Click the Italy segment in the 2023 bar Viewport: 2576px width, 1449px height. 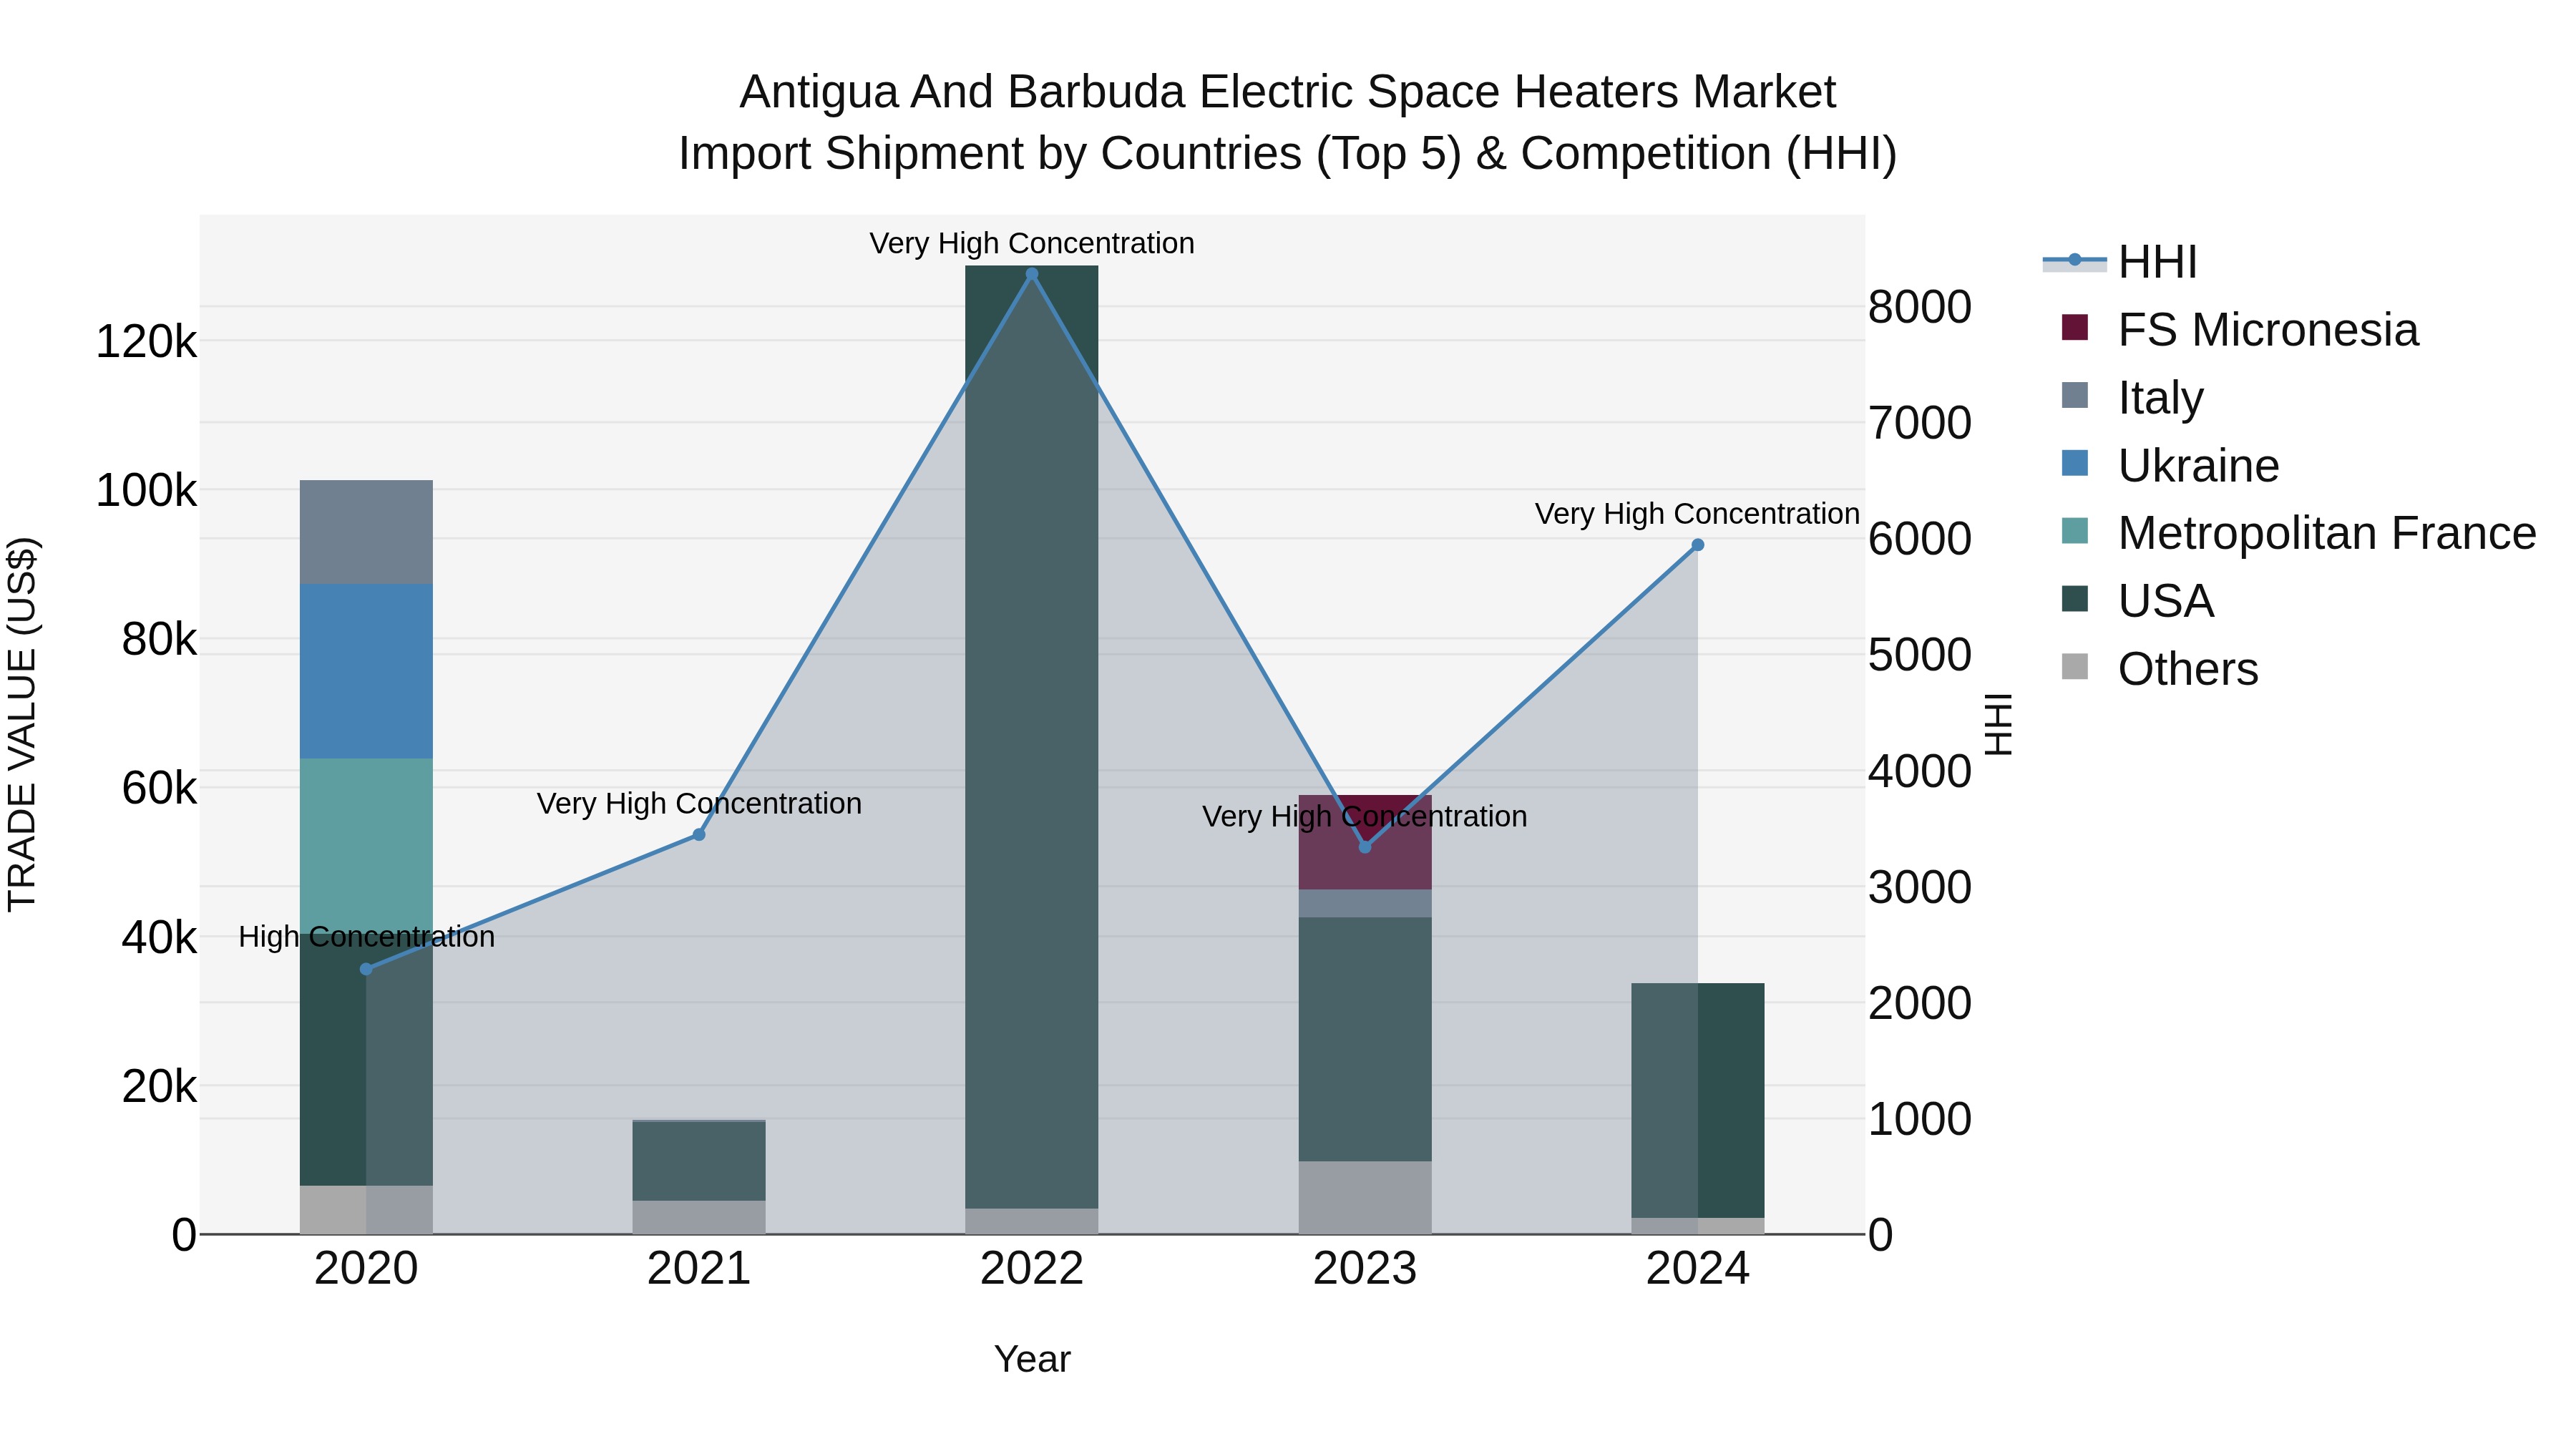click(x=1365, y=904)
